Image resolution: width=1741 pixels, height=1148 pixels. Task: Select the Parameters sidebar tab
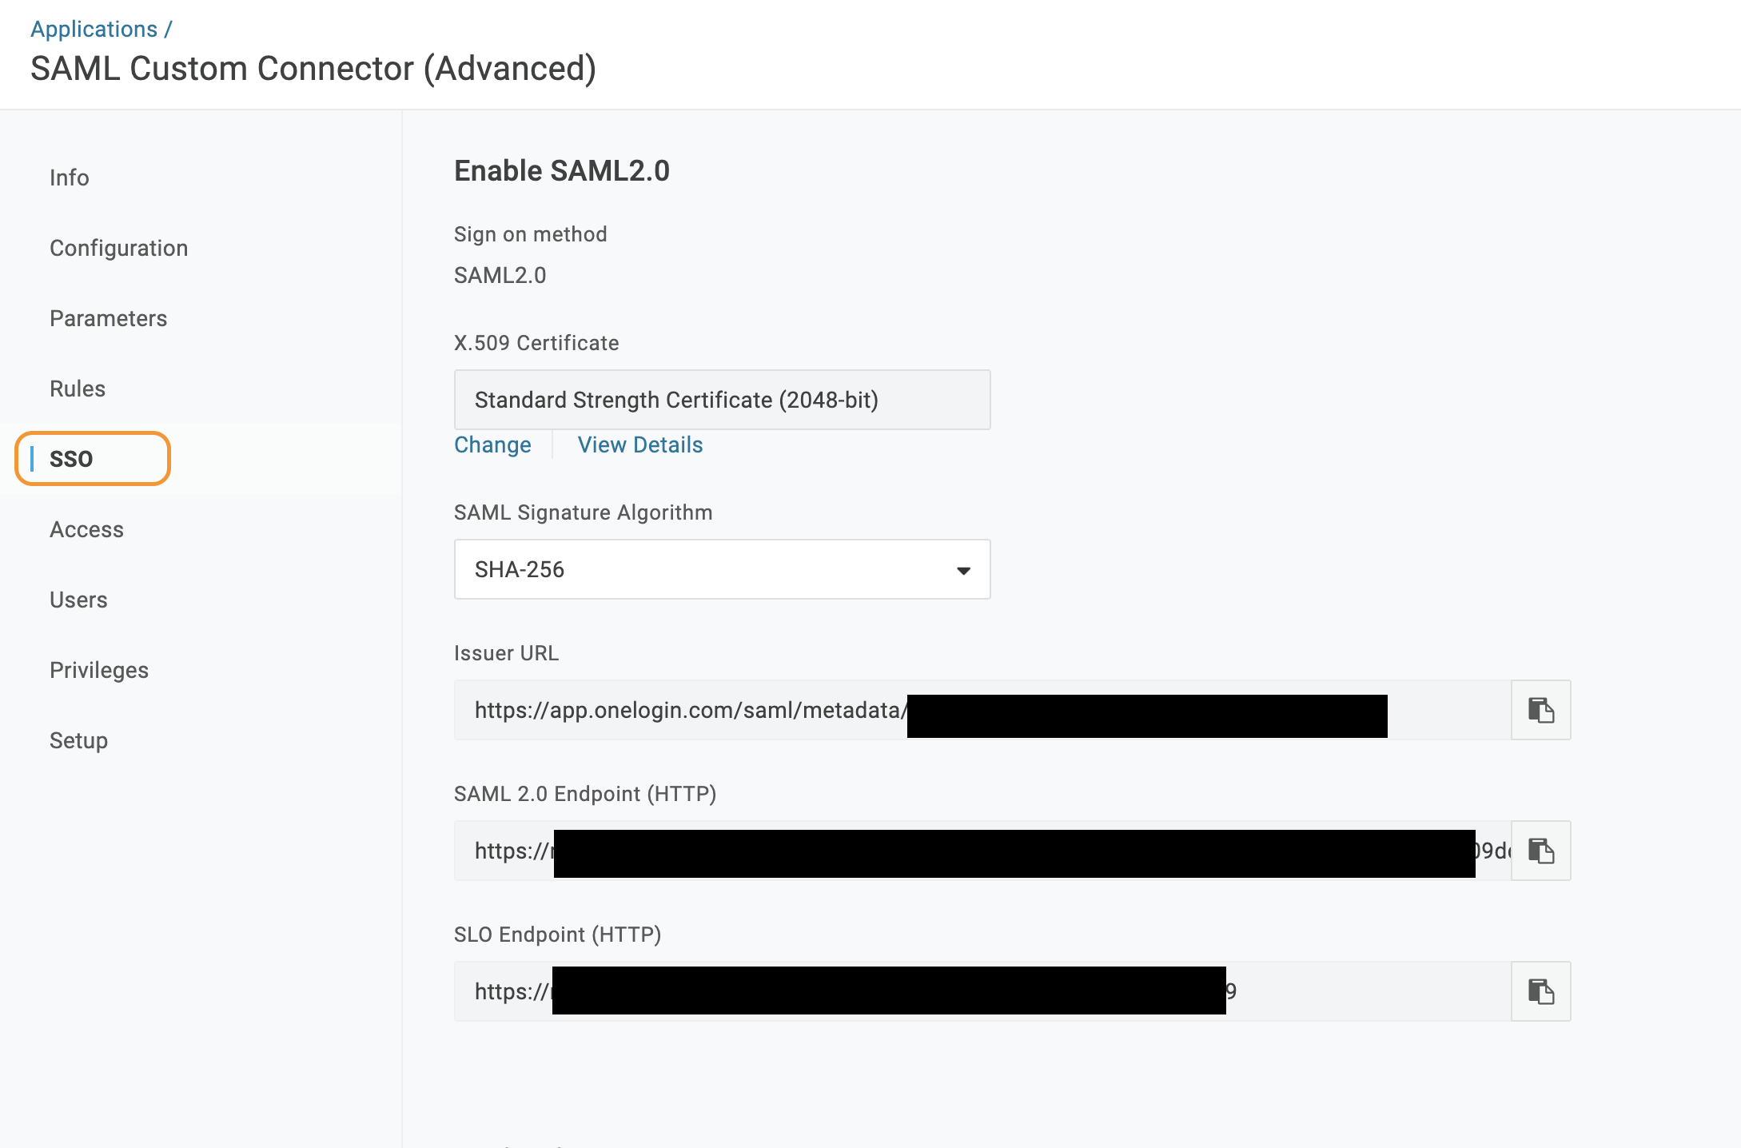(x=108, y=318)
